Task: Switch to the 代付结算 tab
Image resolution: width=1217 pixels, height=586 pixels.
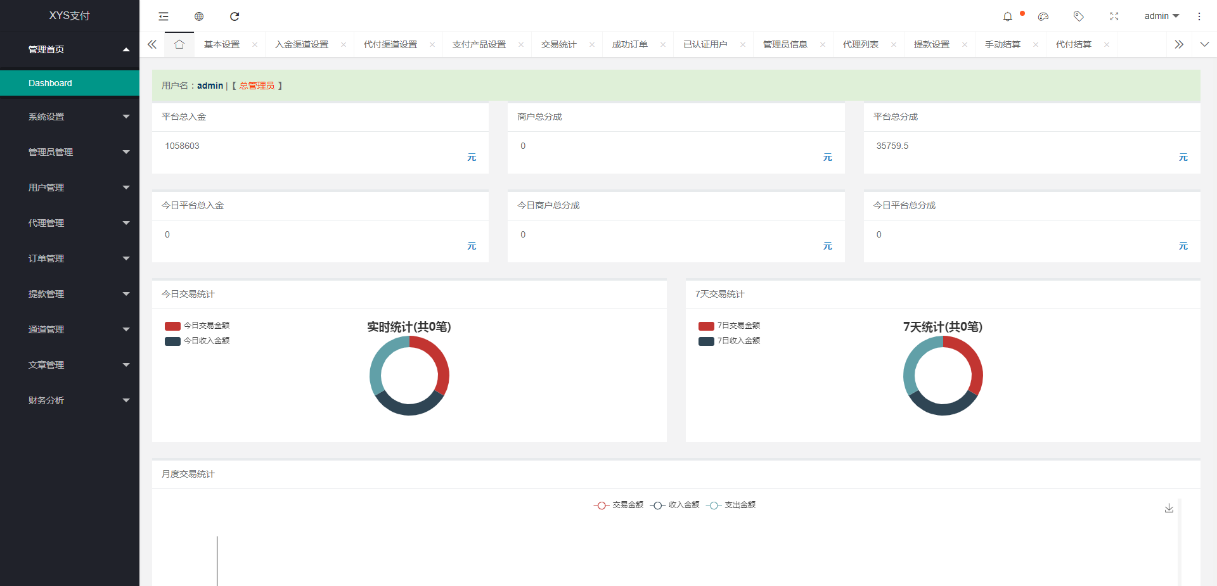Action: 1074,44
